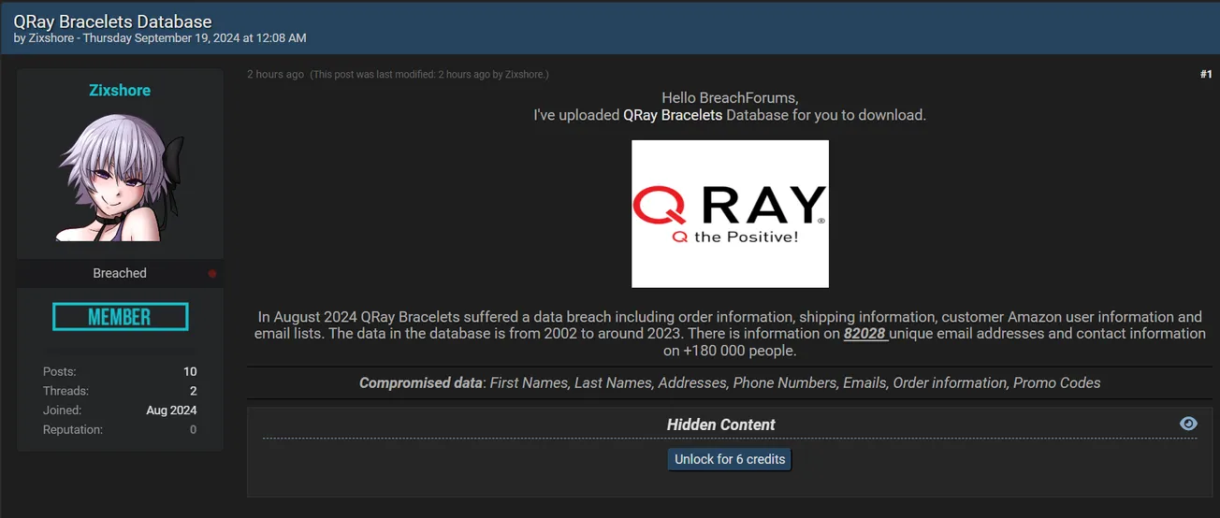Click the Joined date Aug 2024
This screenshot has height=518, width=1220.
point(171,410)
